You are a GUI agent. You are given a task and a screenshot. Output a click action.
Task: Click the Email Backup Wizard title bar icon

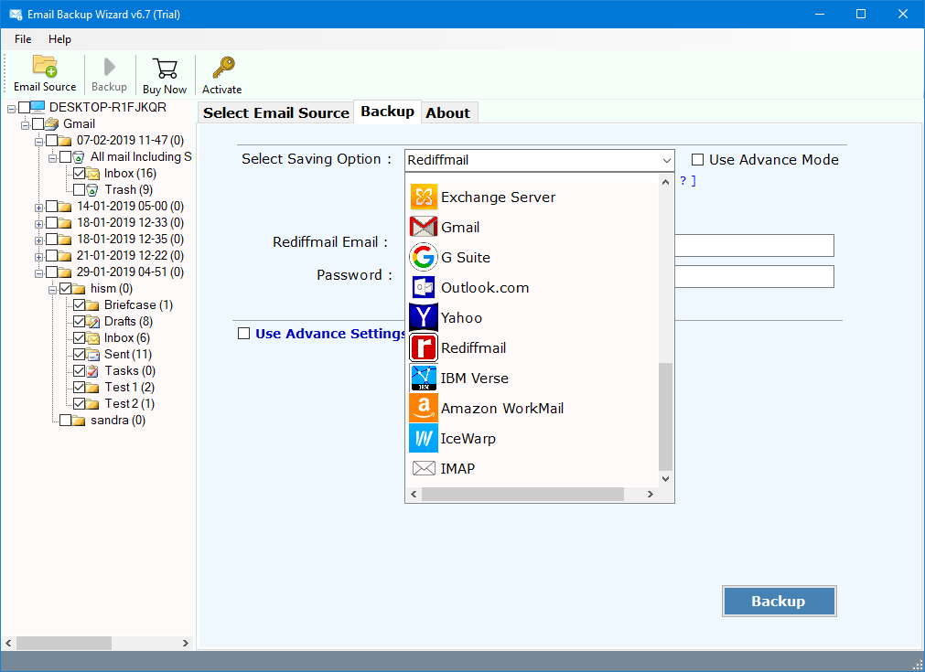coord(16,14)
